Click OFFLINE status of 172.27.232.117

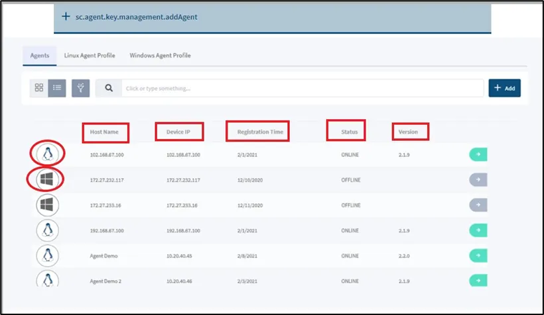tap(351, 180)
